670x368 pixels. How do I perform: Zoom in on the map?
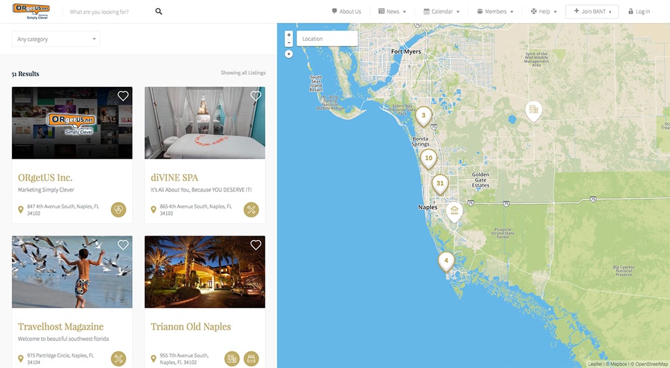click(289, 35)
